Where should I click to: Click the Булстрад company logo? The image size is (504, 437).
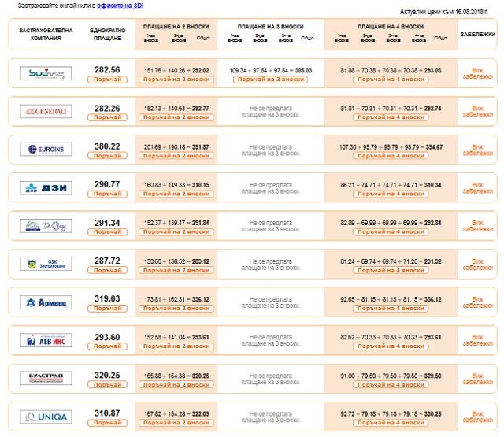[46, 378]
